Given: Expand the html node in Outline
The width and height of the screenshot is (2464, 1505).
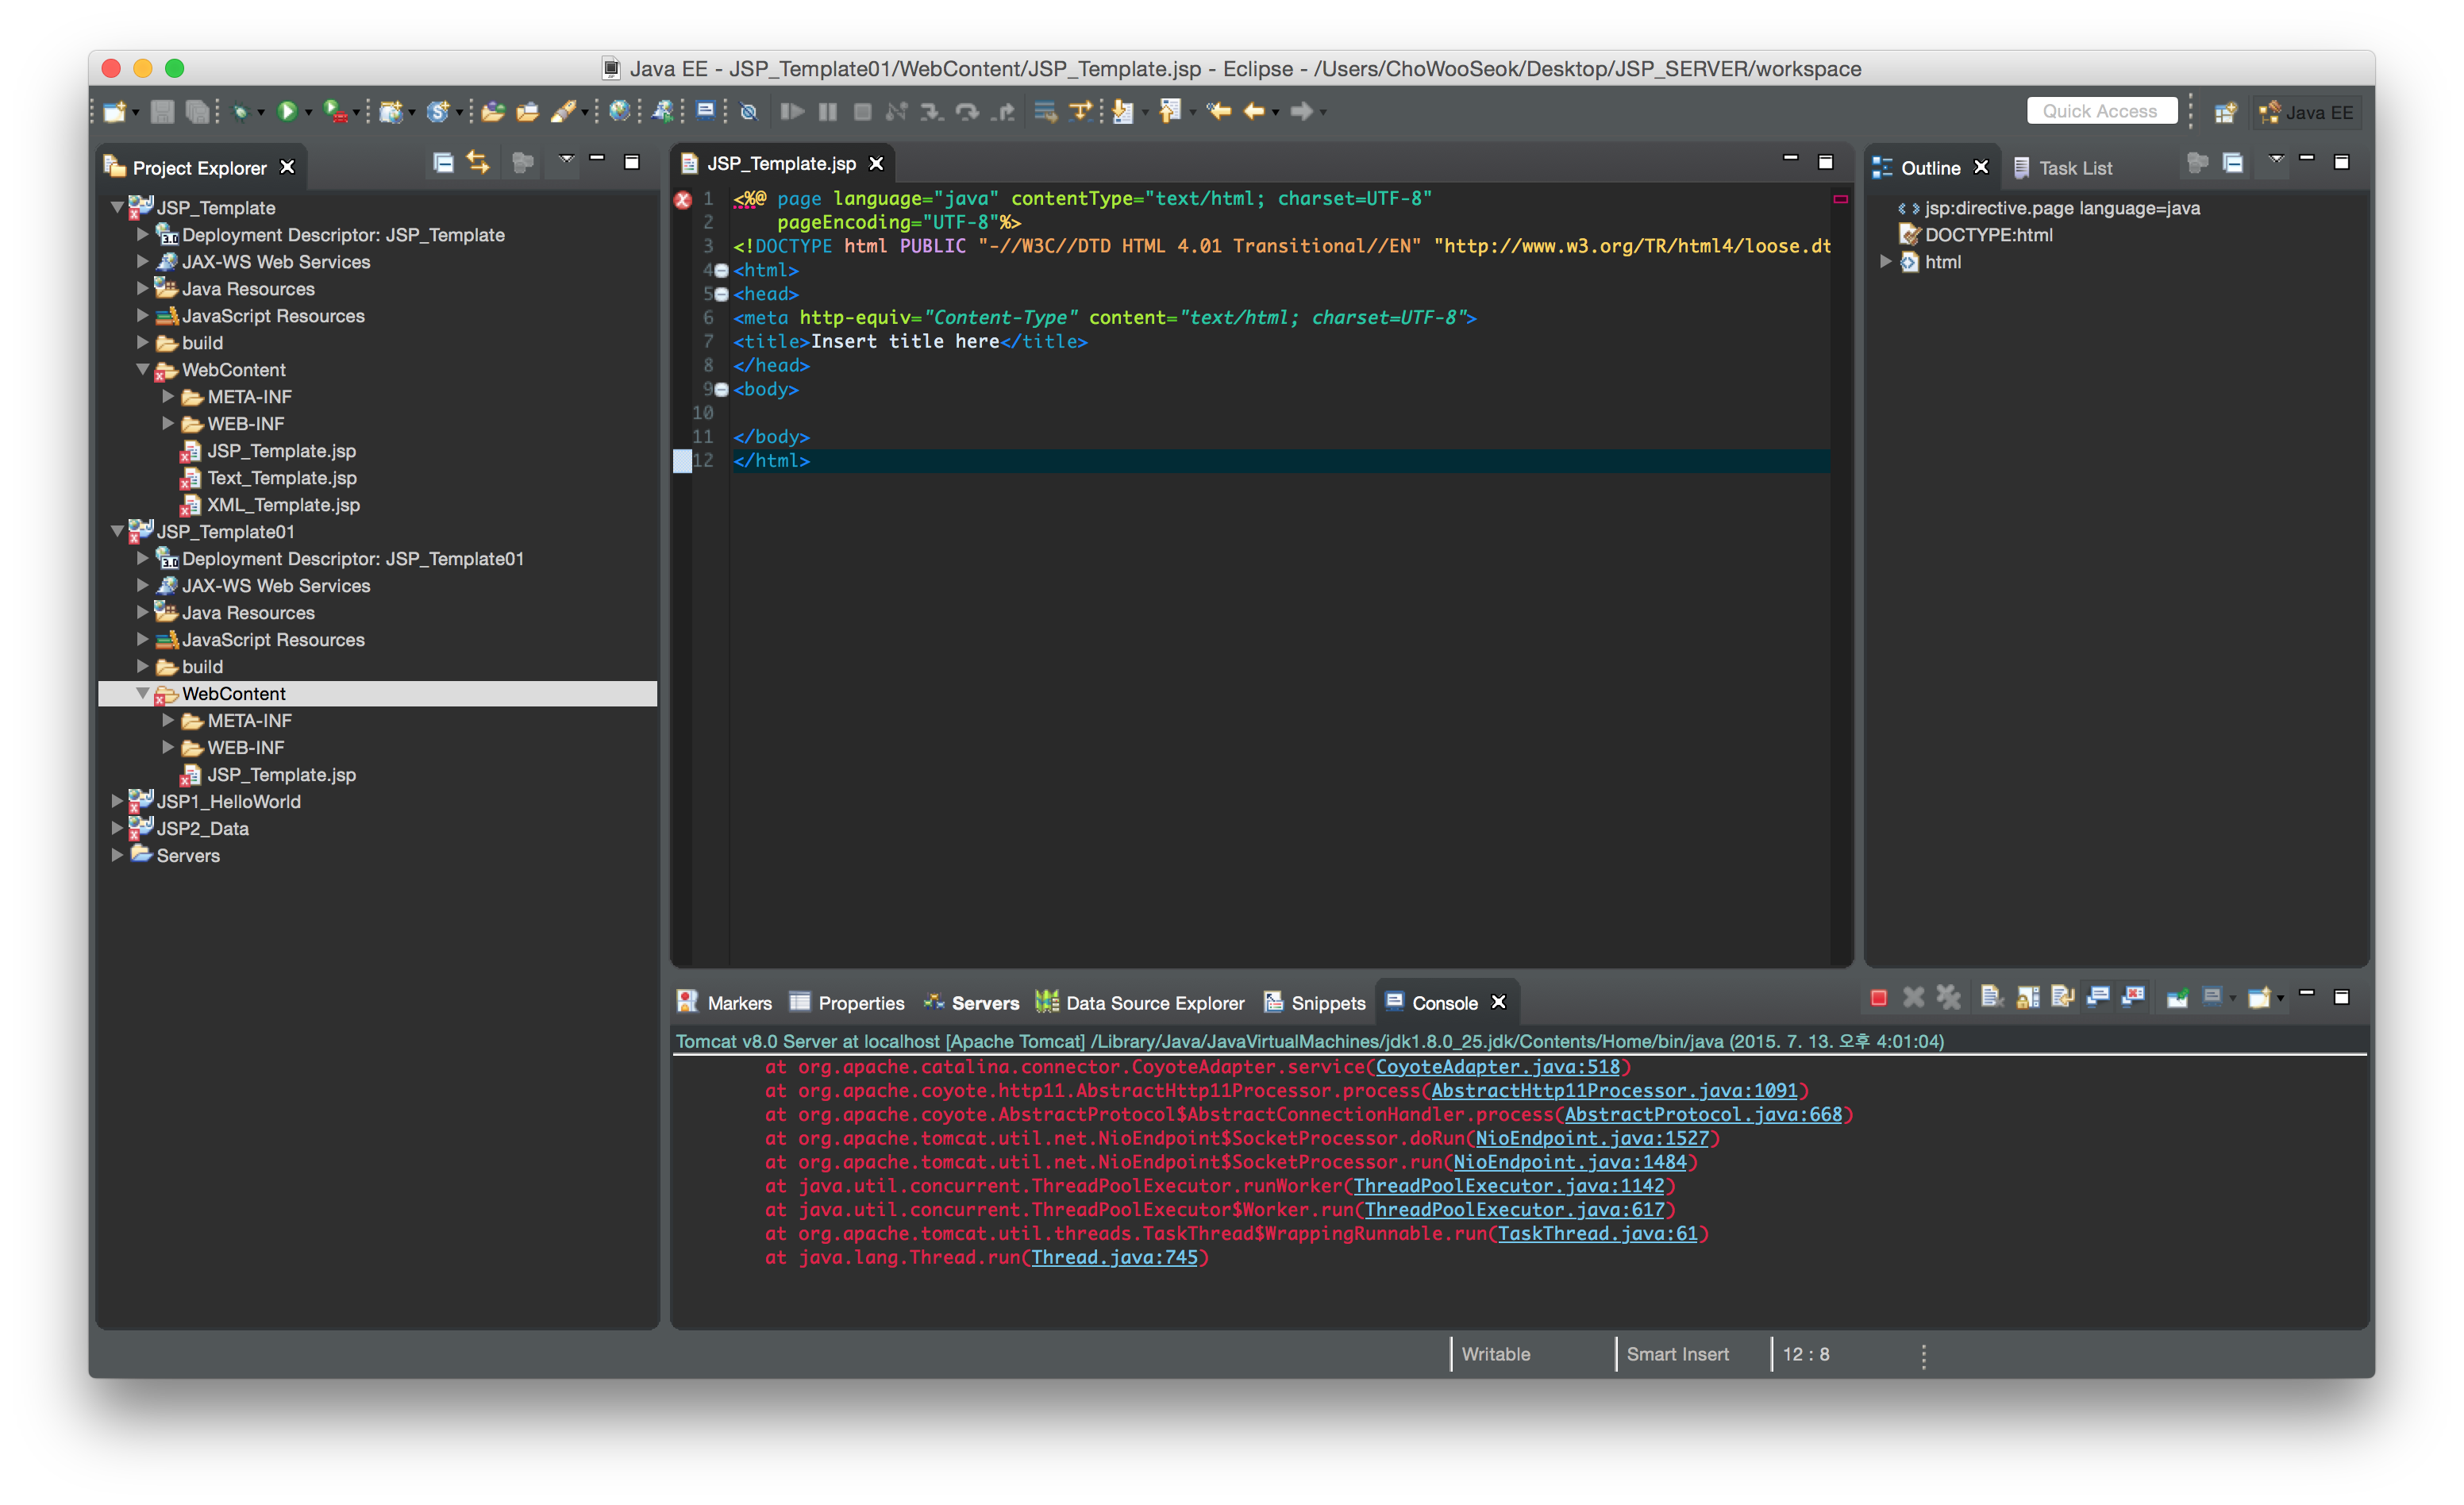Looking at the screenshot, I should [x=1886, y=262].
